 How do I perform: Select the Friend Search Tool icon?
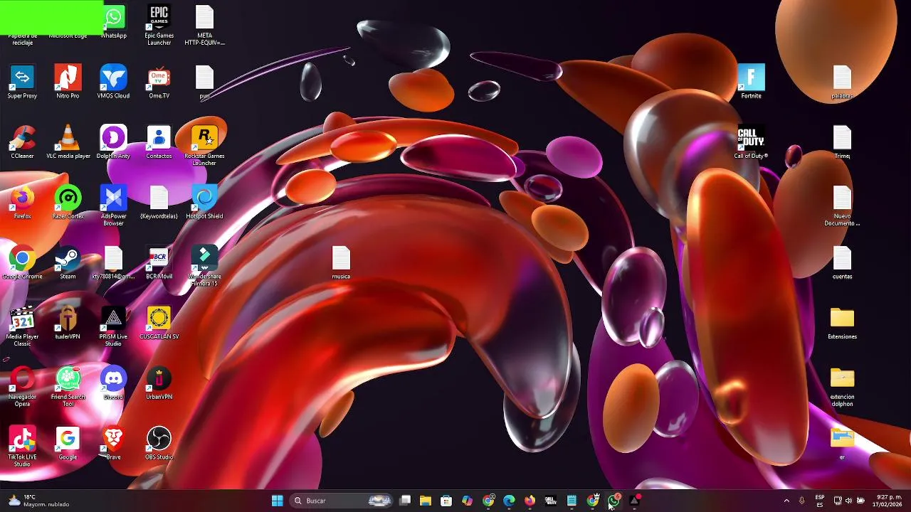(68, 387)
